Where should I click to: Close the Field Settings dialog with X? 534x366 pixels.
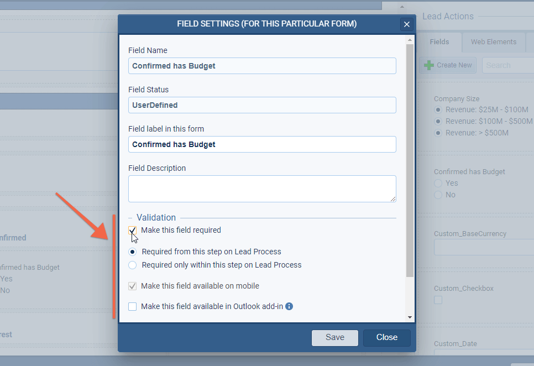(x=407, y=24)
